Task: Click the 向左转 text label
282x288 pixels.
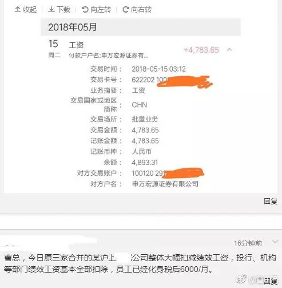Action: click(x=101, y=9)
